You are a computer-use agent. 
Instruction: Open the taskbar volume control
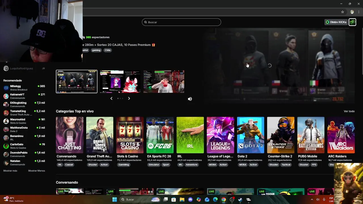coord(318,199)
